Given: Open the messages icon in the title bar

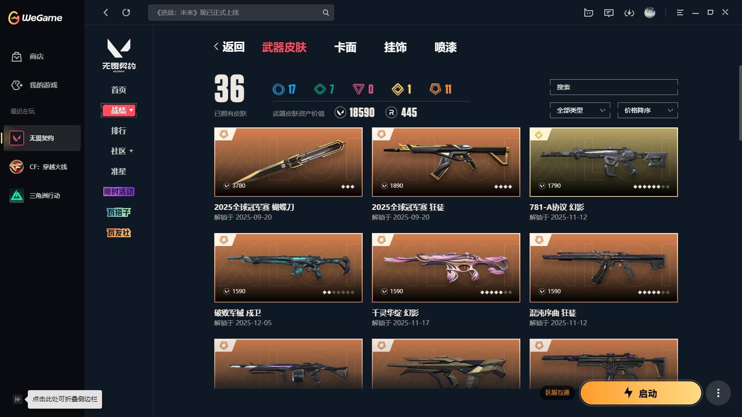Looking at the screenshot, I should click(x=609, y=13).
